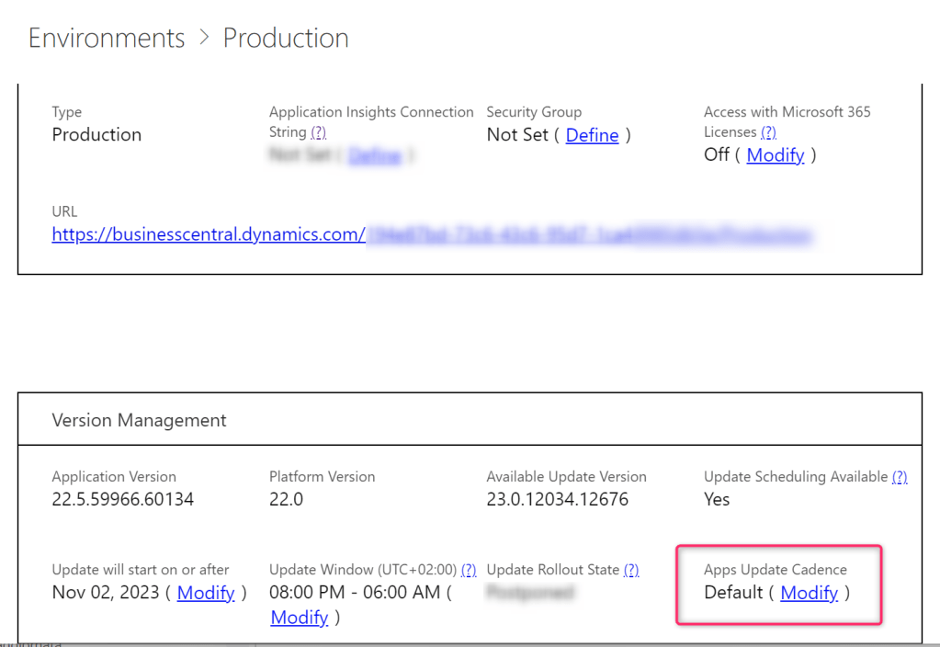Image resolution: width=940 pixels, height=647 pixels.
Task: Click the Available Update Version 23.0.12034.12676
Action: pos(557,500)
